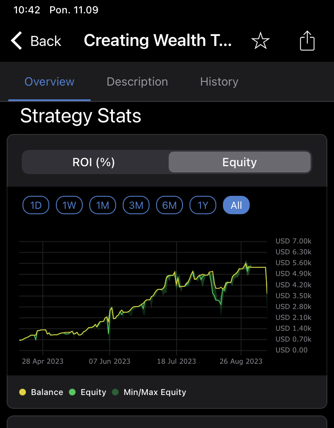The width and height of the screenshot is (334, 428).
Task: Go to the Overview tab
Action: (49, 81)
